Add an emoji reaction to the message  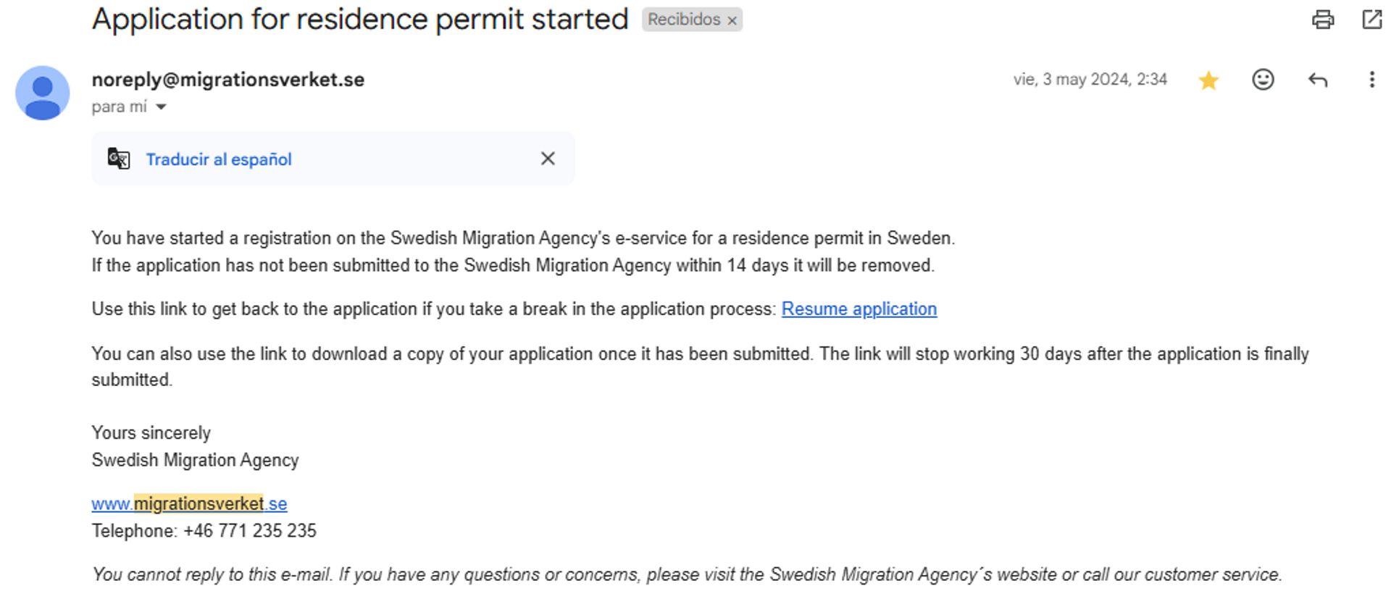pos(1263,80)
